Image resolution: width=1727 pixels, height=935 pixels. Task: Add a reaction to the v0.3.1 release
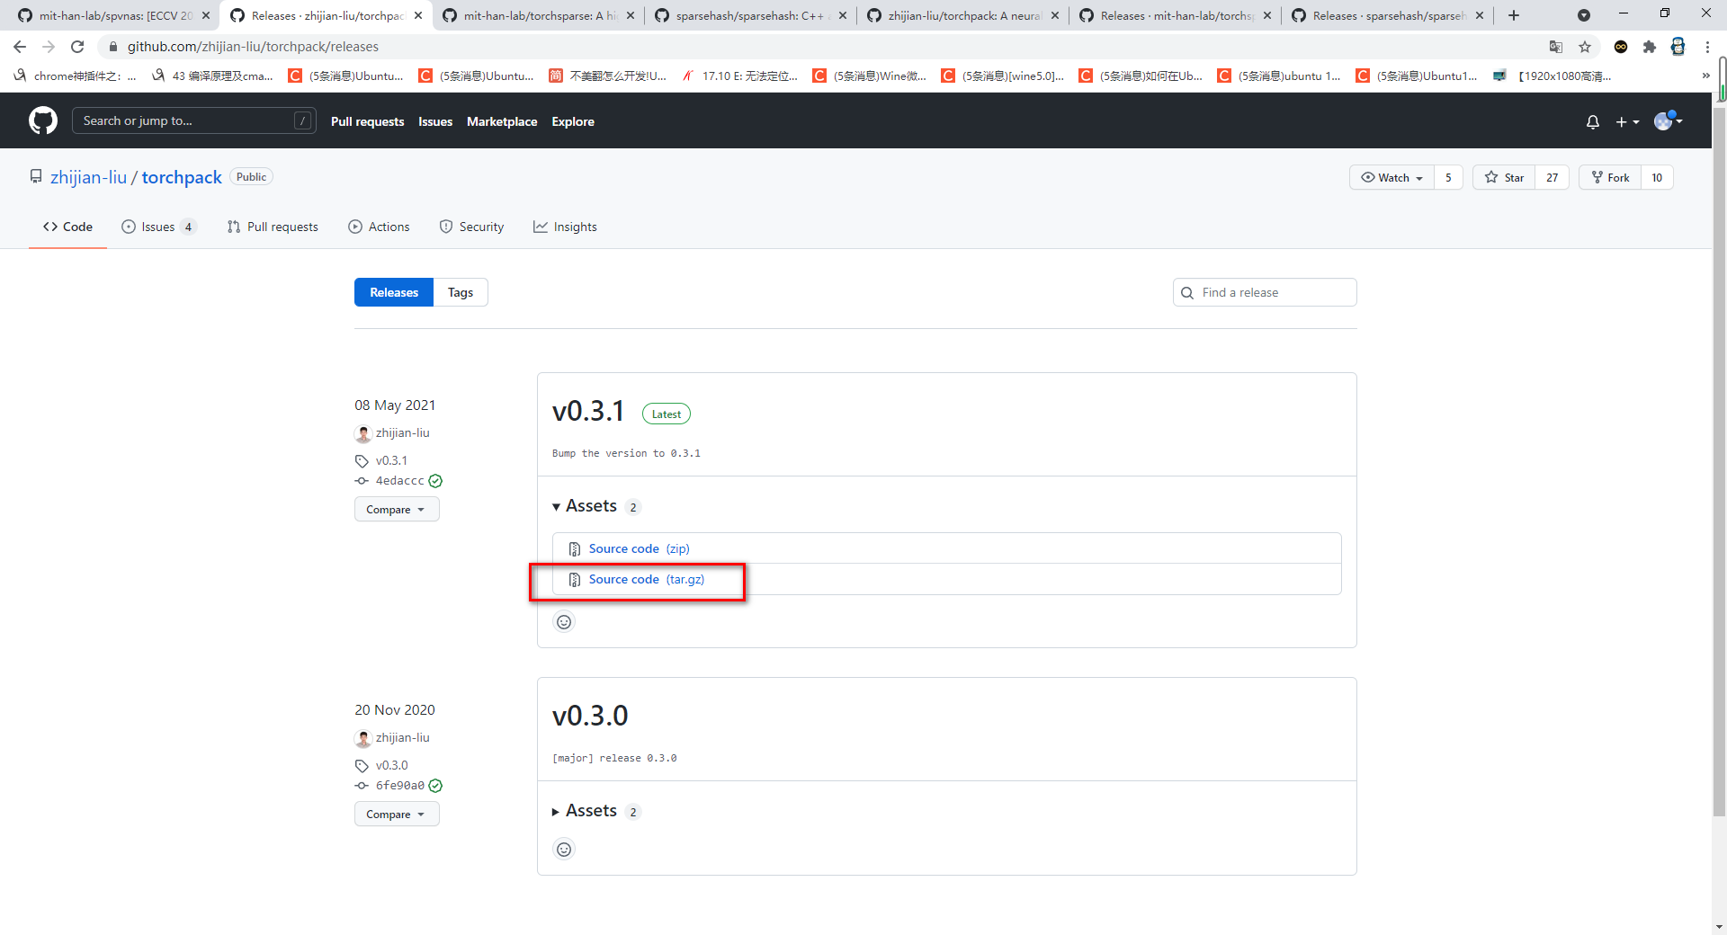(563, 621)
